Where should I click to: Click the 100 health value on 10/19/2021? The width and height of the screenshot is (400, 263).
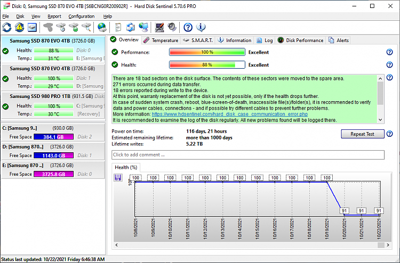(327, 178)
